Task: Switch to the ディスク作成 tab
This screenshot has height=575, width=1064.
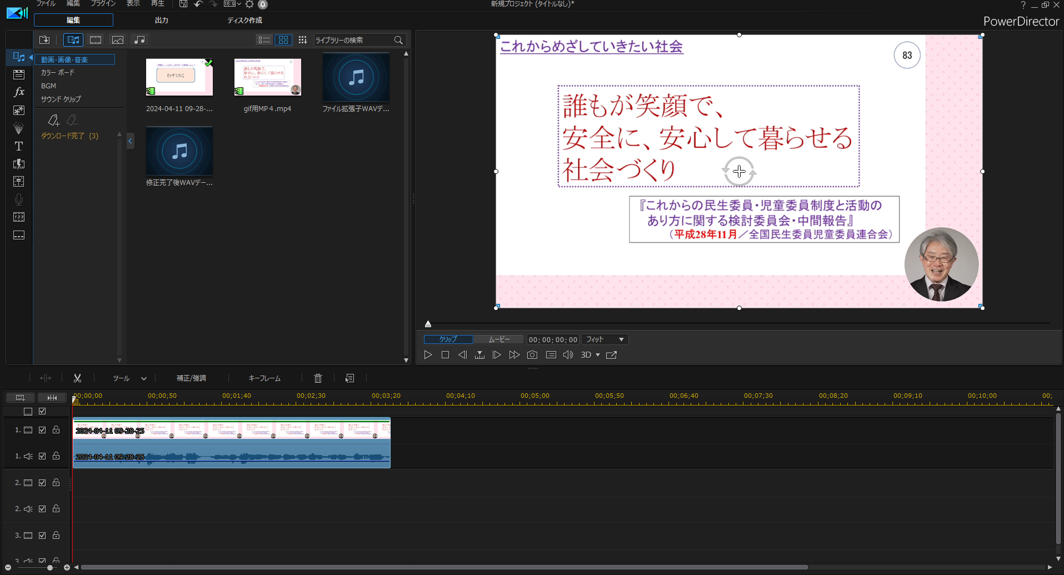Action: point(244,20)
